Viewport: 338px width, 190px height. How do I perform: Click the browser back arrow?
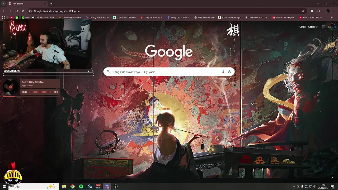[4, 11]
